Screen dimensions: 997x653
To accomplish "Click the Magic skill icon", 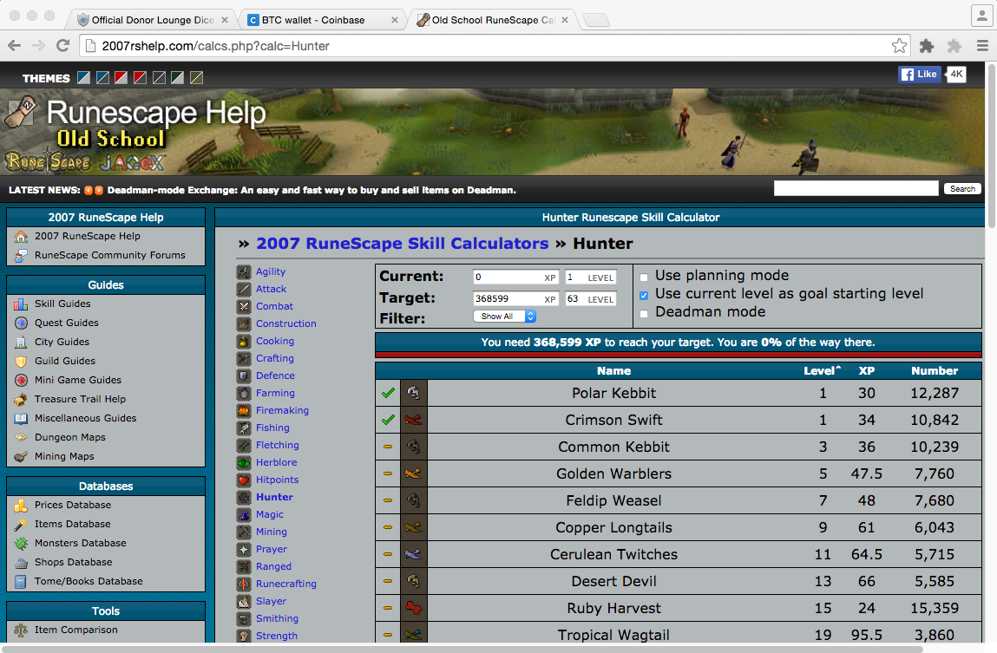I will click(244, 514).
